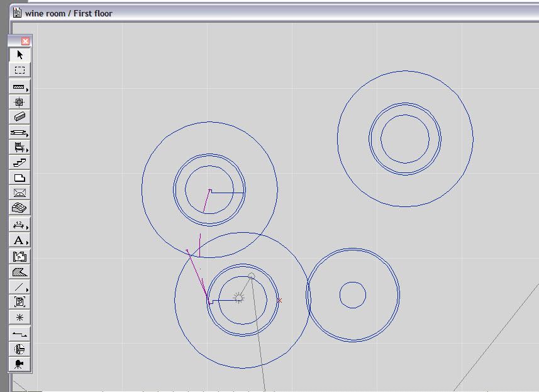Click the 'wine room / First floor' title
This screenshot has height=392, width=539.
(69, 13)
